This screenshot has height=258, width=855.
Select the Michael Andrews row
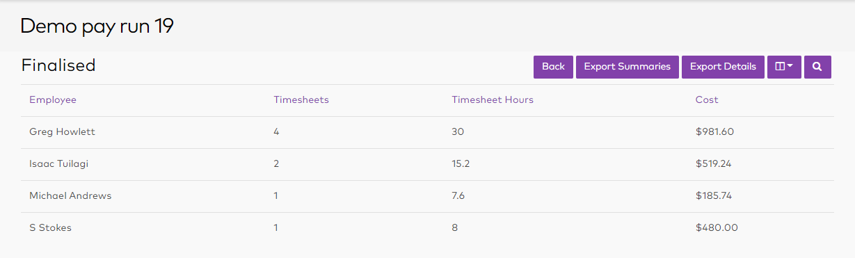(x=427, y=196)
